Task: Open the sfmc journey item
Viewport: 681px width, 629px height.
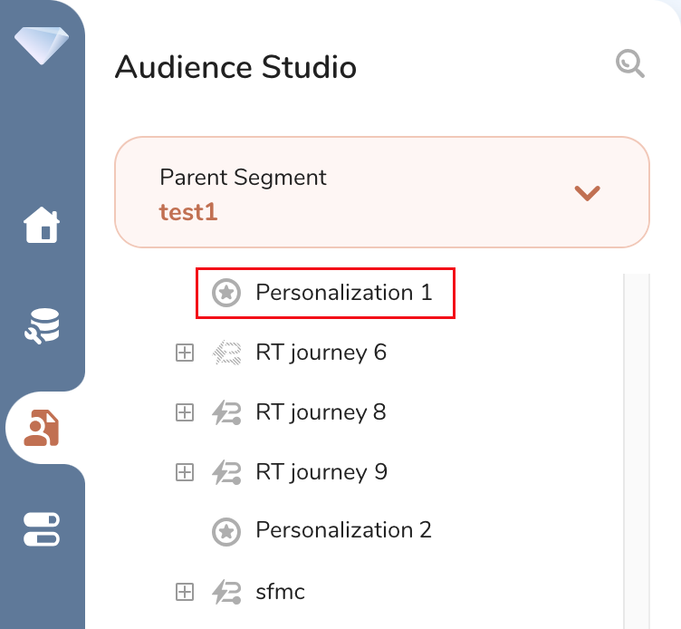Action: click(280, 593)
